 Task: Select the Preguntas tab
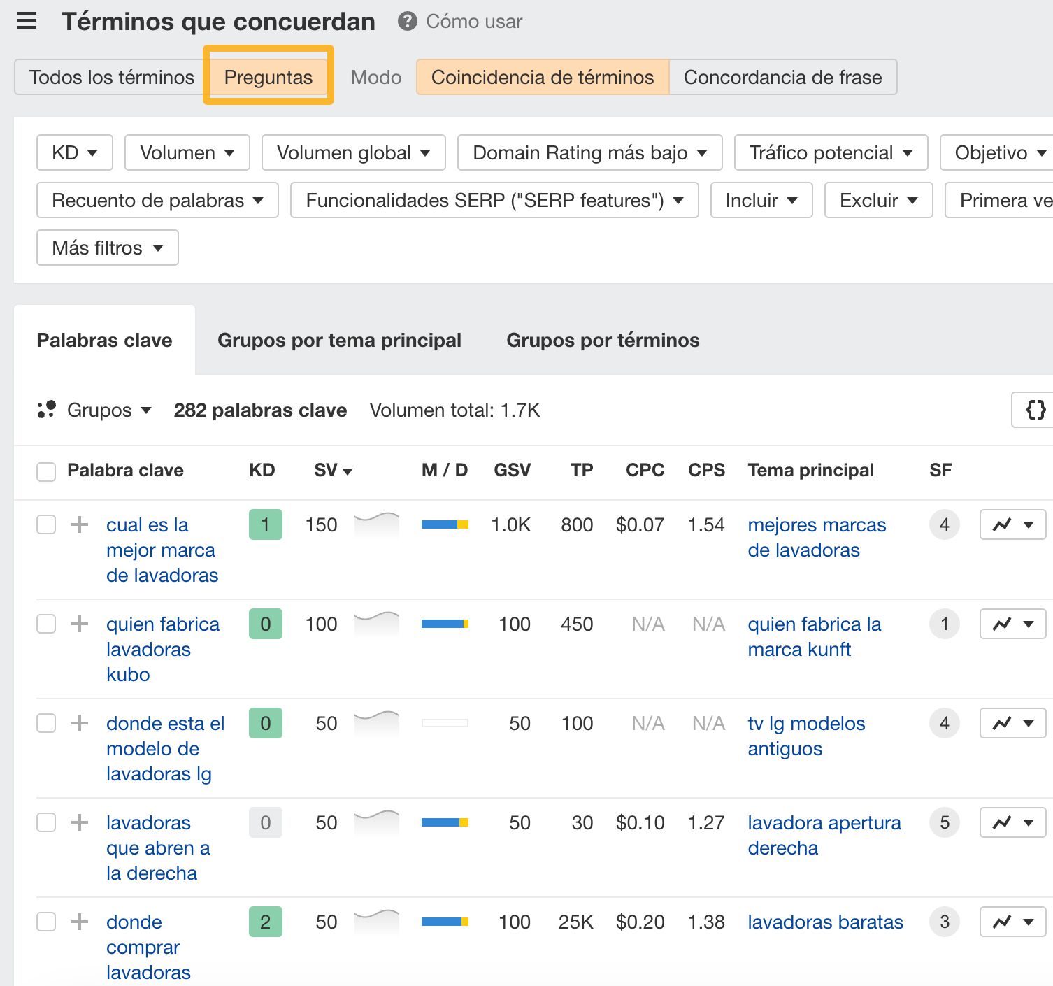point(268,77)
